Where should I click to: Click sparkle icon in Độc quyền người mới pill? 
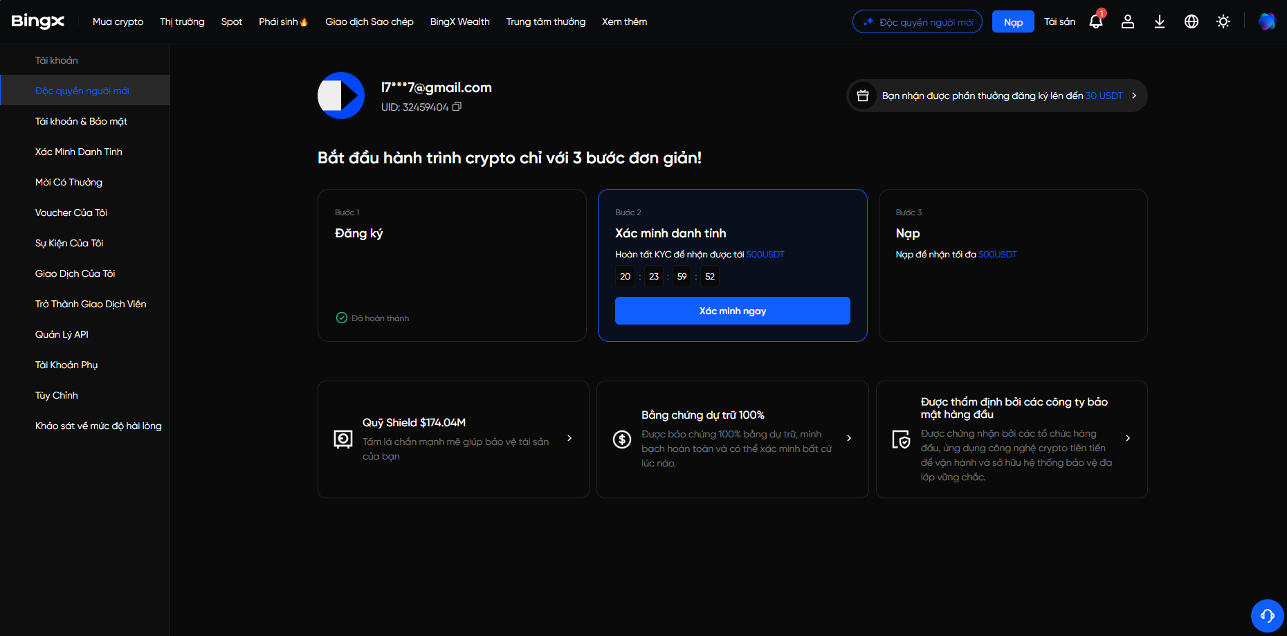point(868,21)
